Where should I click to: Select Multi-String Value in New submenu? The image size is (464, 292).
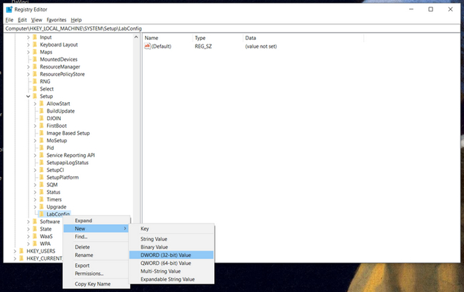pos(171,271)
